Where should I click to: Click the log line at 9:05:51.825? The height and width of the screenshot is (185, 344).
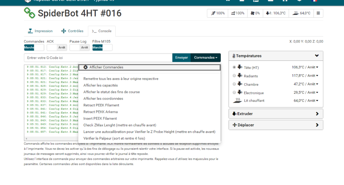(52, 86)
